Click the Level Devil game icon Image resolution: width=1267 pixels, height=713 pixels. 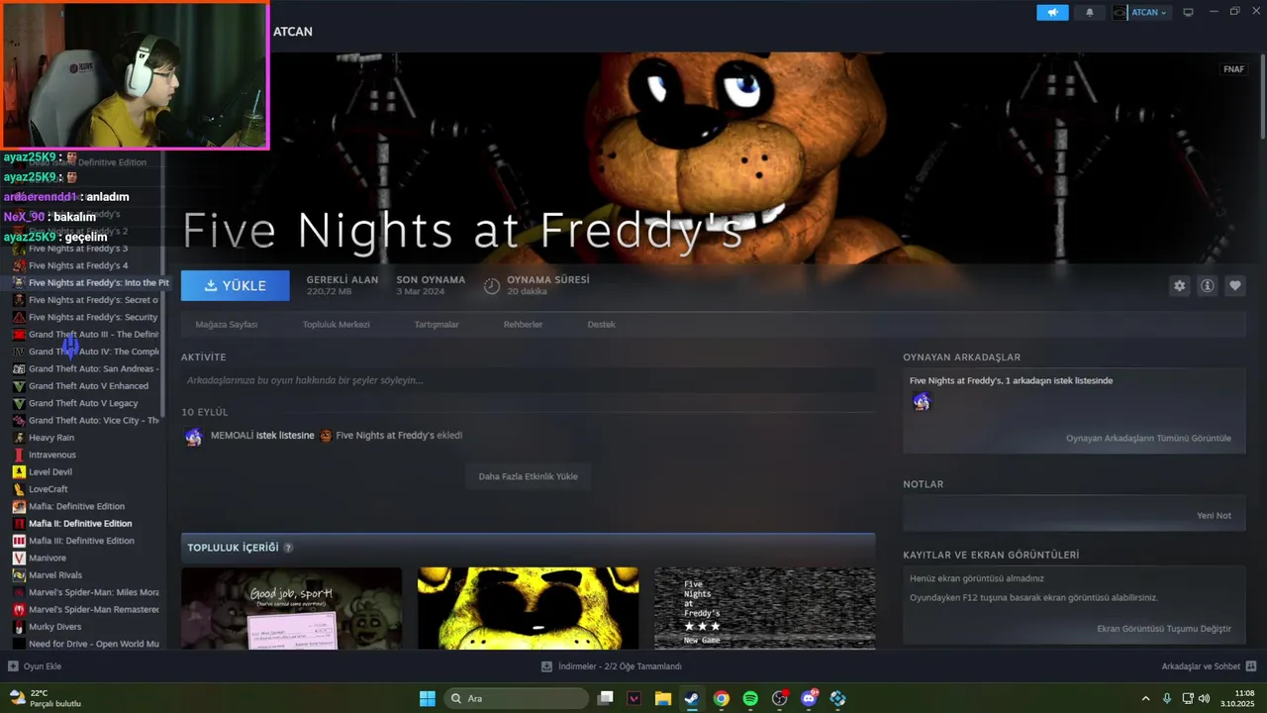(x=19, y=472)
